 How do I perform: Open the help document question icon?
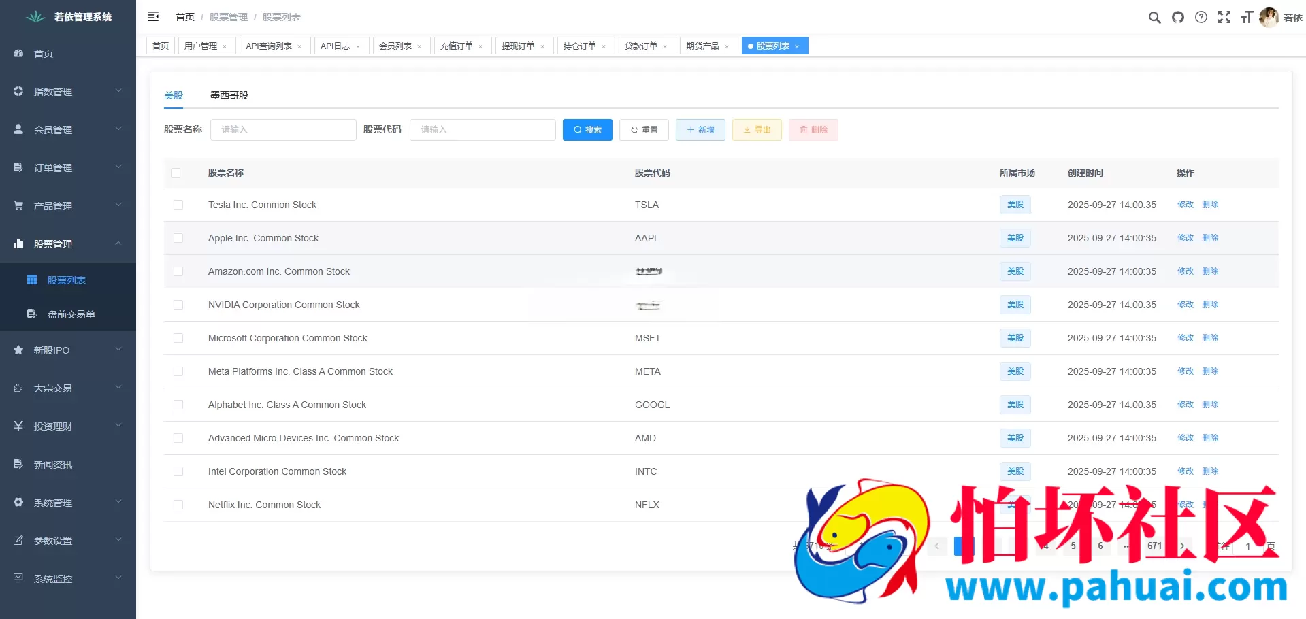[1201, 17]
